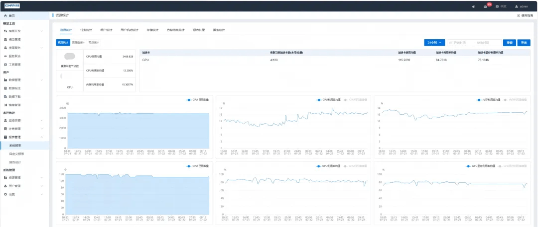538x227 pixels.
Task: Click the 用户管理 sidebar icon
Action: (5, 186)
